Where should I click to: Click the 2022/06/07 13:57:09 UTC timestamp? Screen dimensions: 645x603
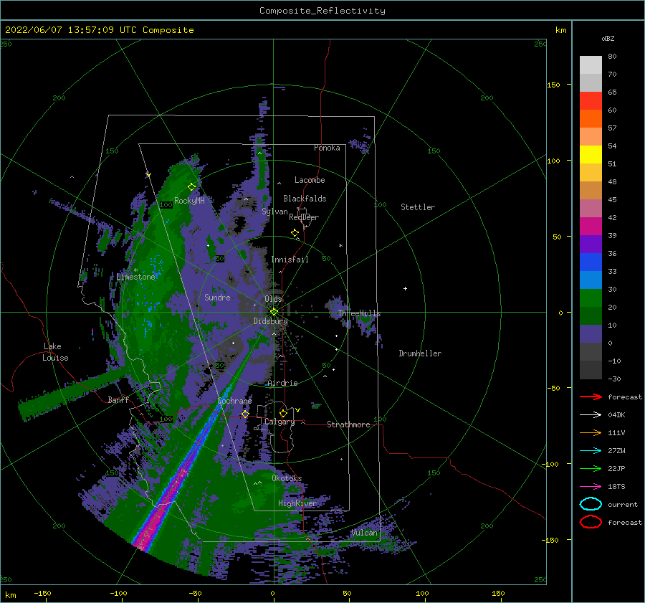[x=71, y=29]
